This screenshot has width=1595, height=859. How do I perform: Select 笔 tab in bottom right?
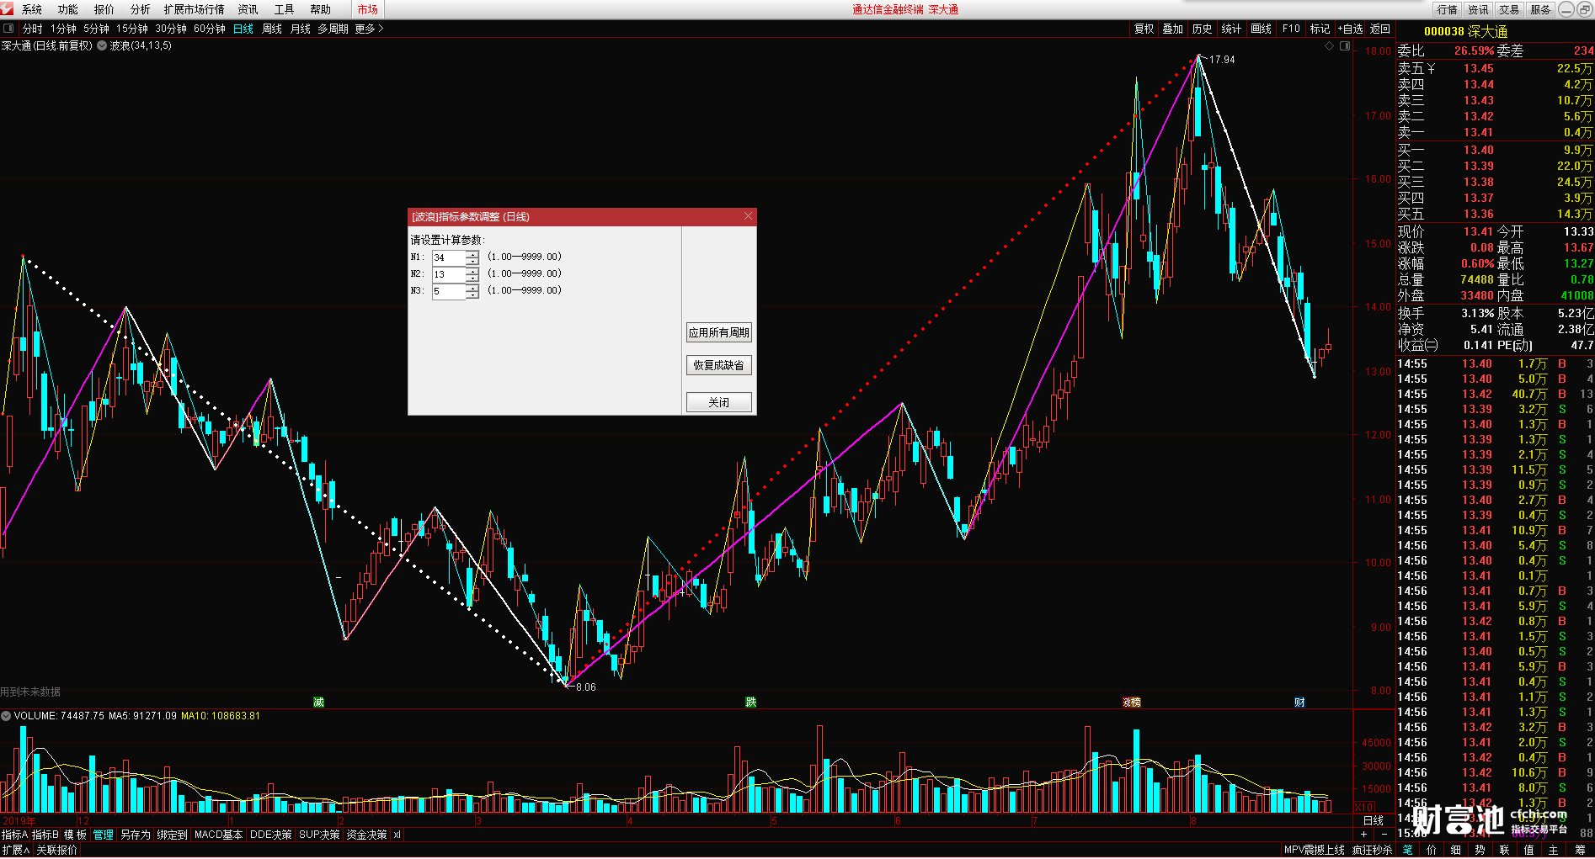click(1408, 850)
